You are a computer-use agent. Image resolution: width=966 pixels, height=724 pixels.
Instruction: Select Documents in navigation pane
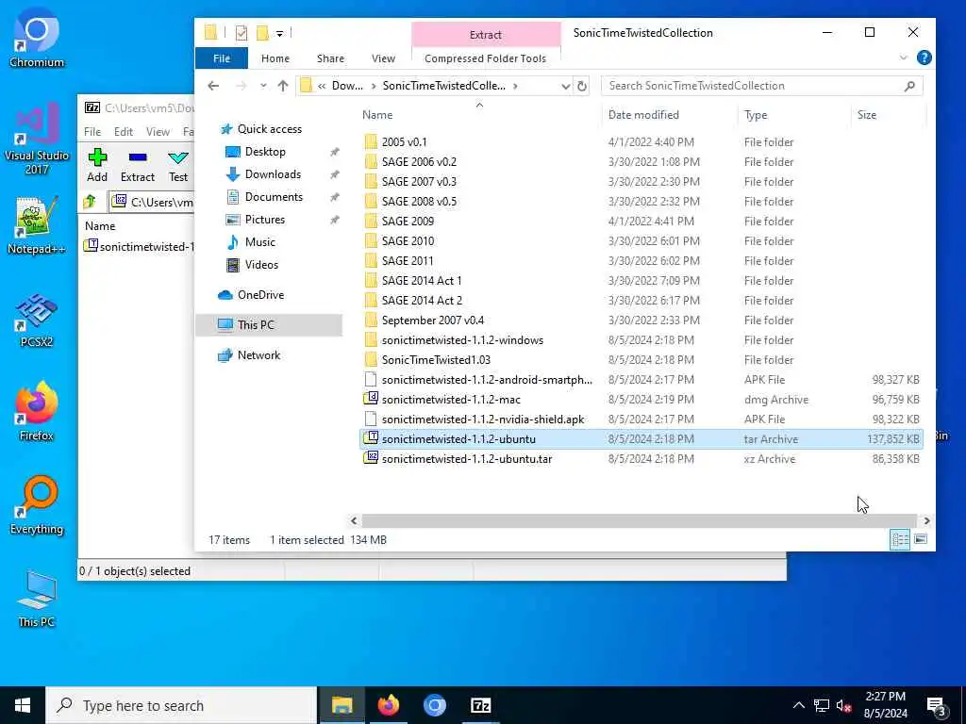[x=274, y=197]
